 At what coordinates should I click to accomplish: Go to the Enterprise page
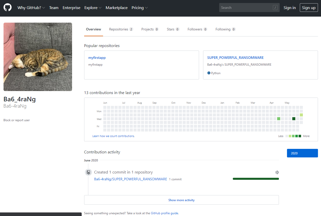[x=71, y=8]
